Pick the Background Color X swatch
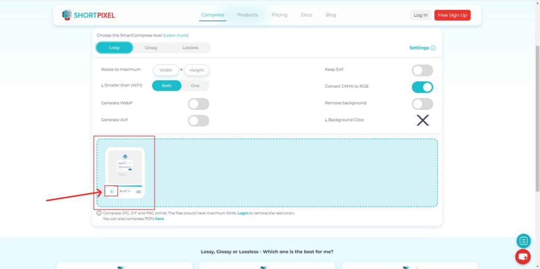 pyautogui.click(x=422, y=120)
